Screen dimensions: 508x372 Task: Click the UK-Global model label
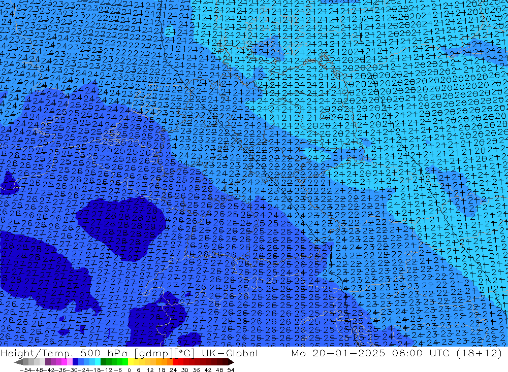230,353
